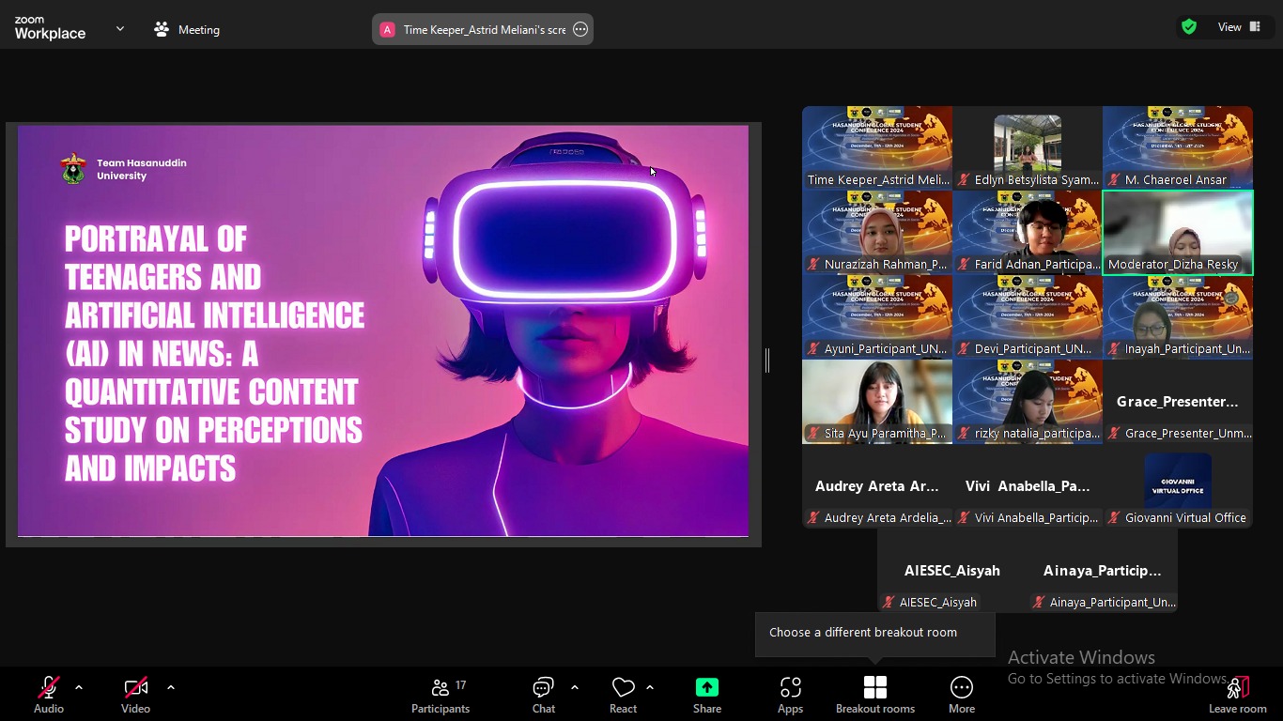The height and width of the screenshot is (721, 1283).
Task: Select the Inayah_Participant video tile
Action: (1178, 316)
